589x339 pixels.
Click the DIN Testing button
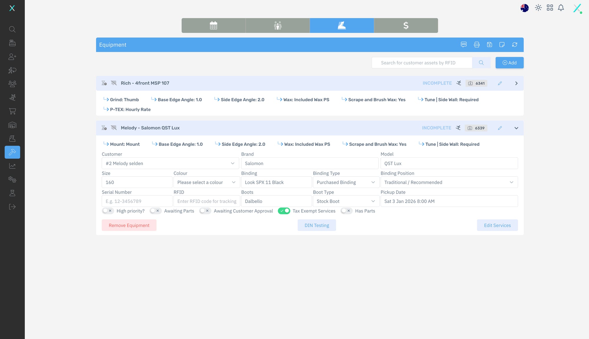click(x=317, y=225)
